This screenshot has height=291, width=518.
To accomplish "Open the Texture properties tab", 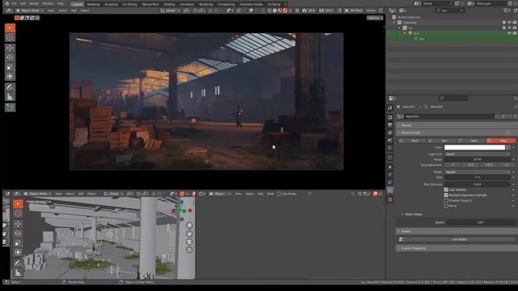I will (x=390, y=200).
